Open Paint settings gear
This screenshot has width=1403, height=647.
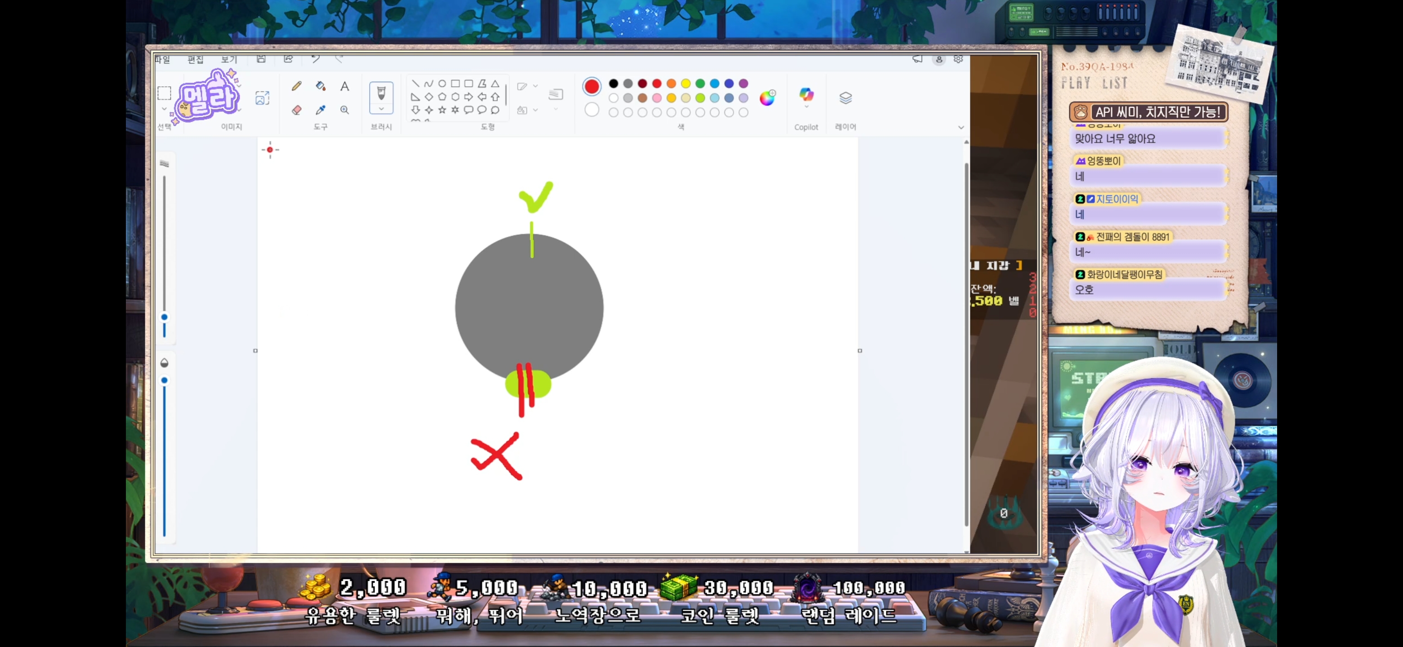pyautogui.click(x=958, y=59)
